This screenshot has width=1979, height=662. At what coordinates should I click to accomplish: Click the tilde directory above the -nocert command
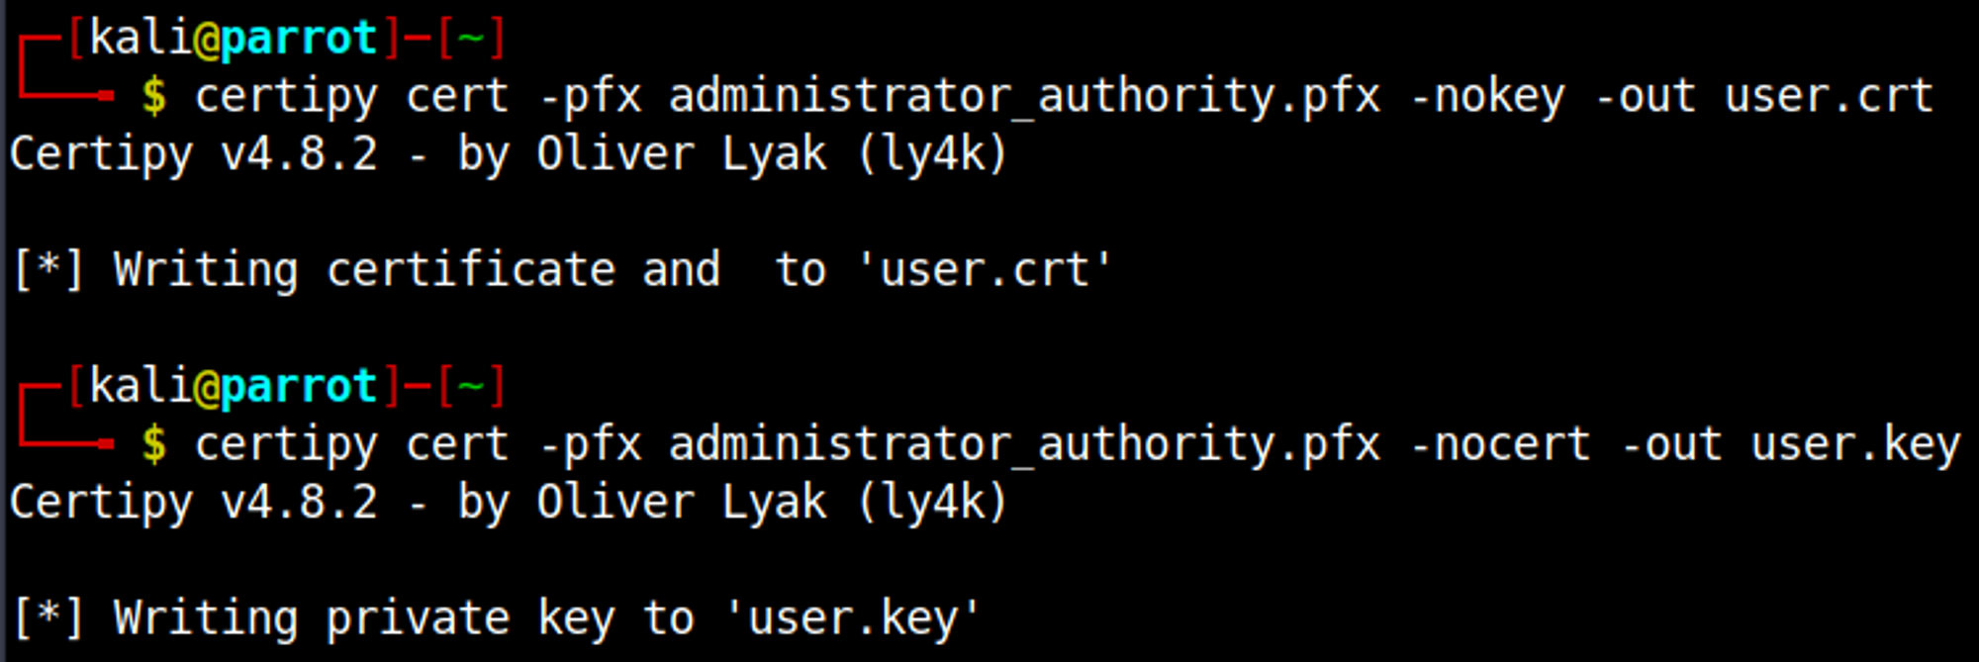click(x=470, y=386)
